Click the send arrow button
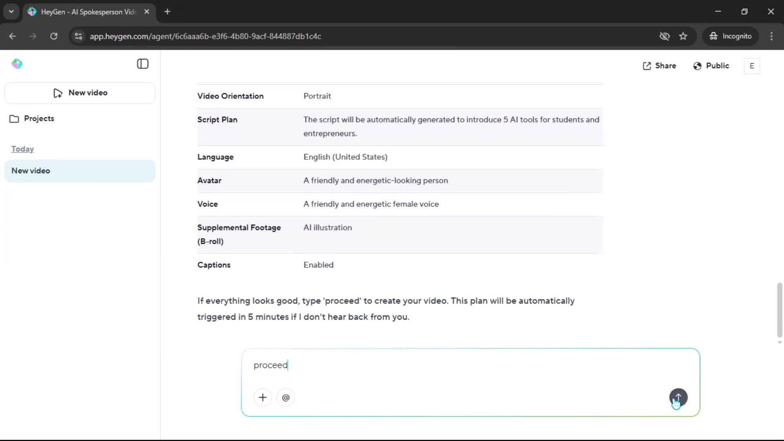The image size is (784, 441). [678, 397]
